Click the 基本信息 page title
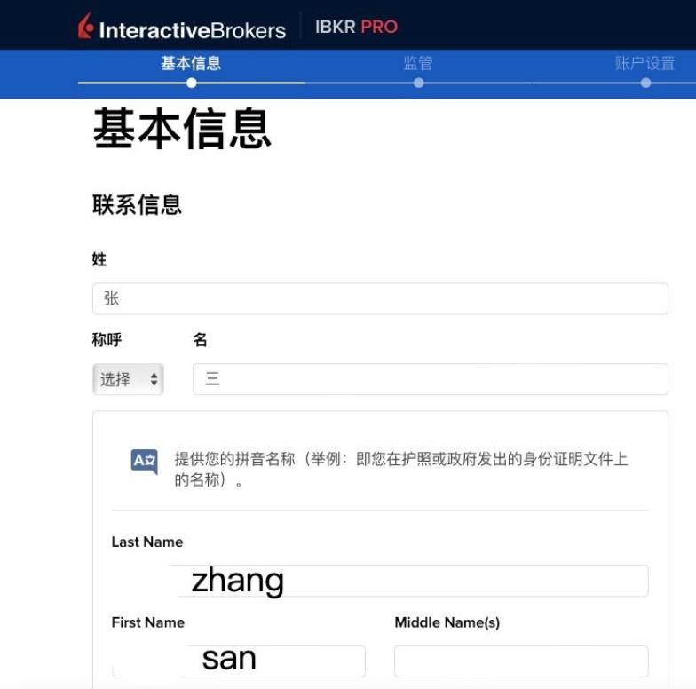The width and height of the screenshot is (696, 689). pos(182,128)
